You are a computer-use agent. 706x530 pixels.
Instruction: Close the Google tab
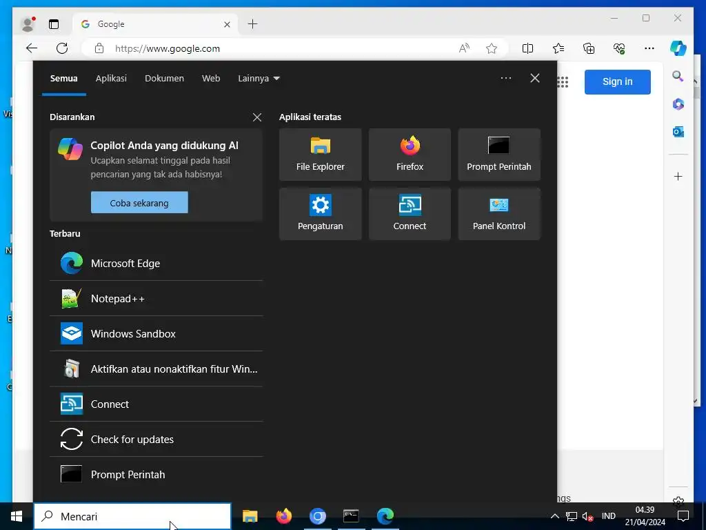click(227, 24)
